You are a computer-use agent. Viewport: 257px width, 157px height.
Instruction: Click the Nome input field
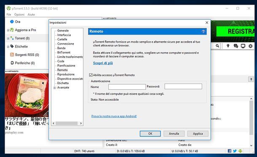(x=127, y=87)
